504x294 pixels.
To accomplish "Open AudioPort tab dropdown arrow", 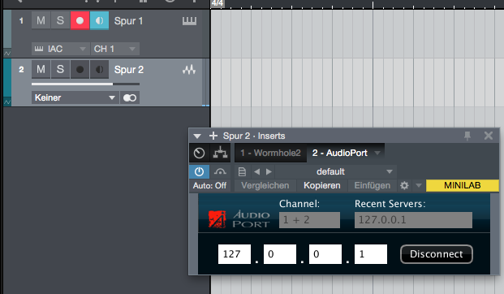I will click(377, 153).
